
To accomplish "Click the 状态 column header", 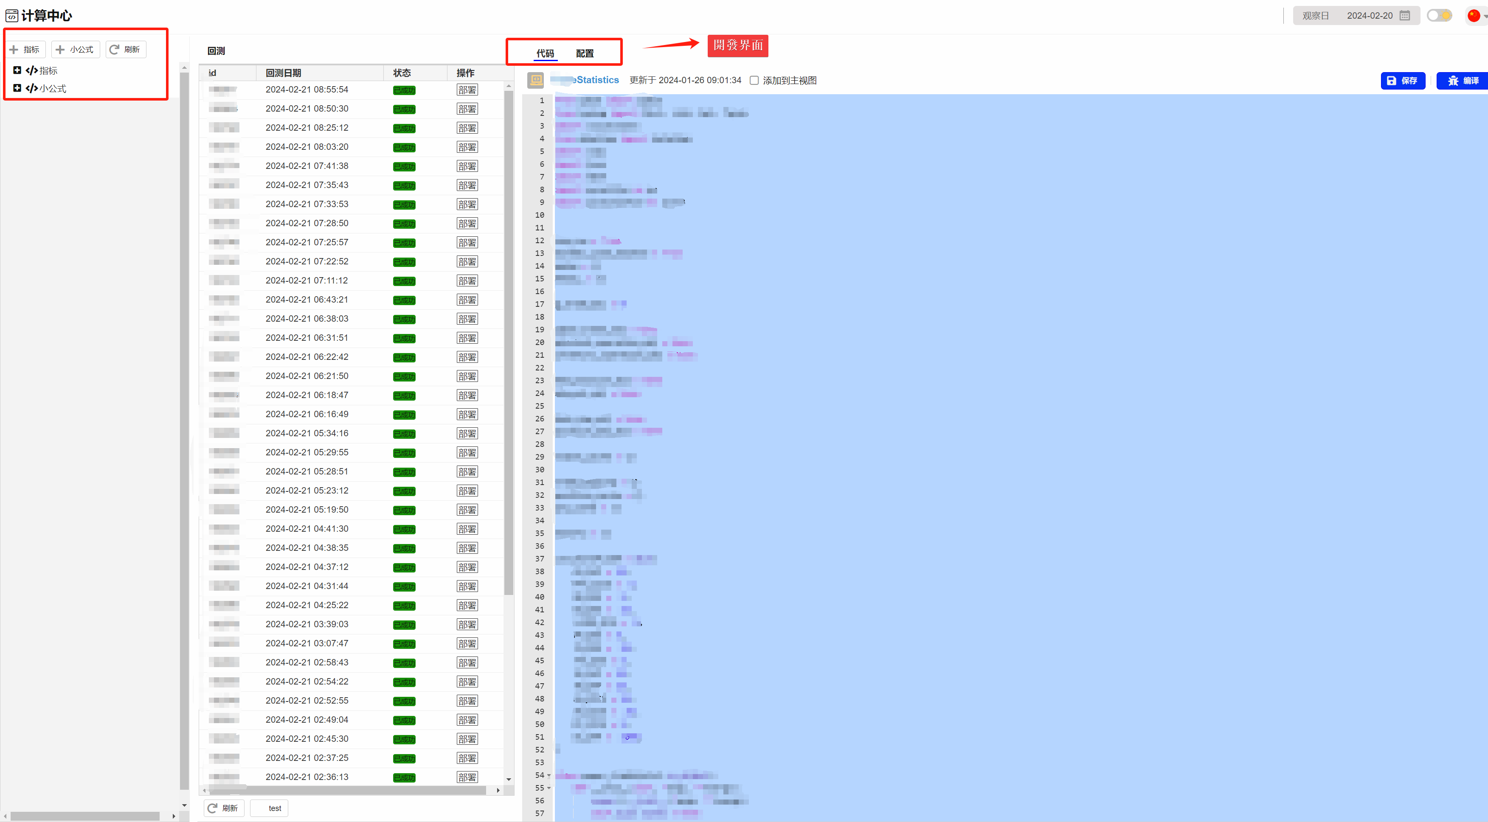I will click(x=415, y=73).
